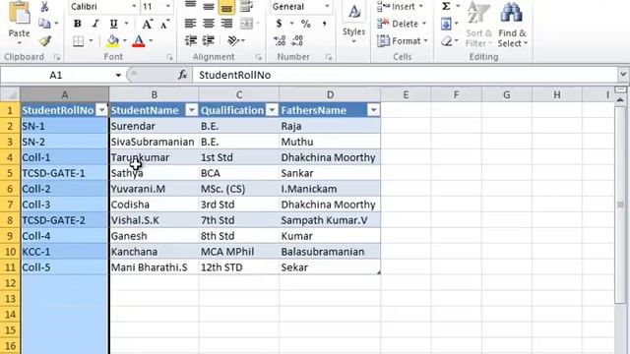
Task: Select row 5 header
Action: tap(10, 173)
